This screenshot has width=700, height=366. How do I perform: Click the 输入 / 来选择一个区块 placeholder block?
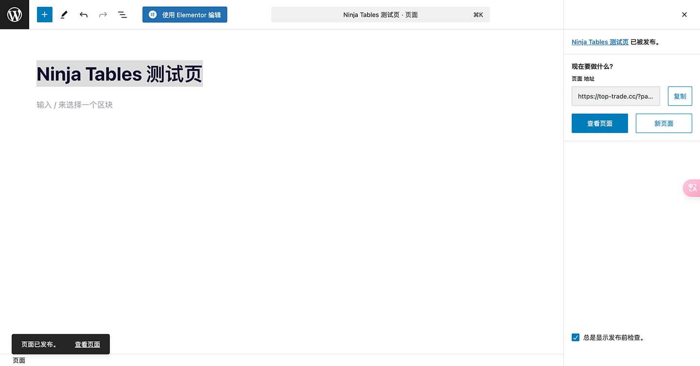(x=74, y=104)
